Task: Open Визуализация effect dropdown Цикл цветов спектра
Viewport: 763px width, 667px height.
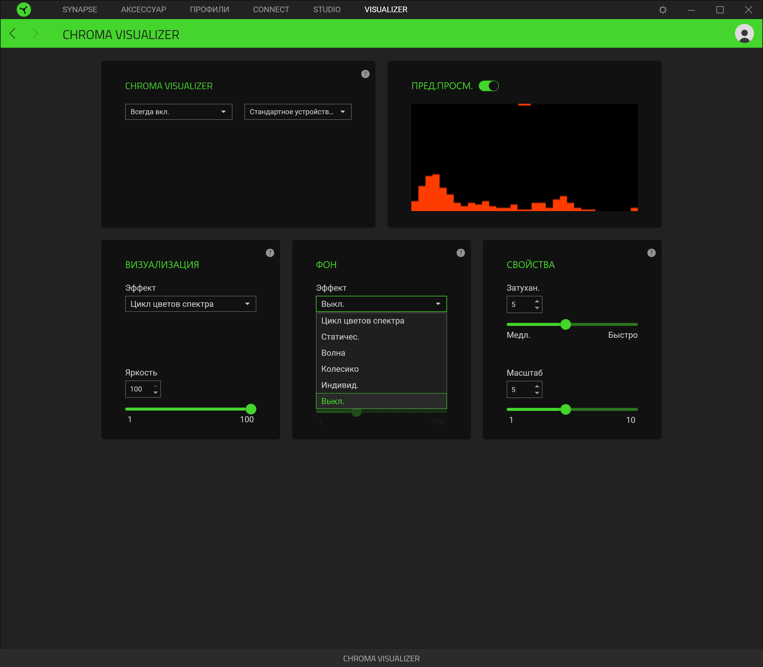Action: click(190, 304)
